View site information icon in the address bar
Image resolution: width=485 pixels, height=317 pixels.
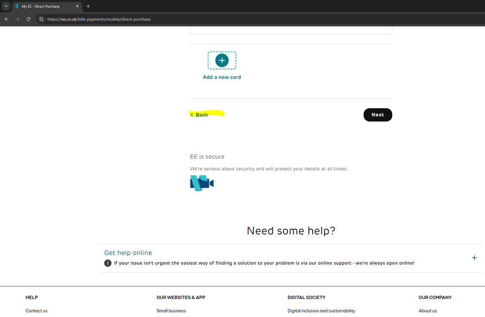(x=42, y=19)
